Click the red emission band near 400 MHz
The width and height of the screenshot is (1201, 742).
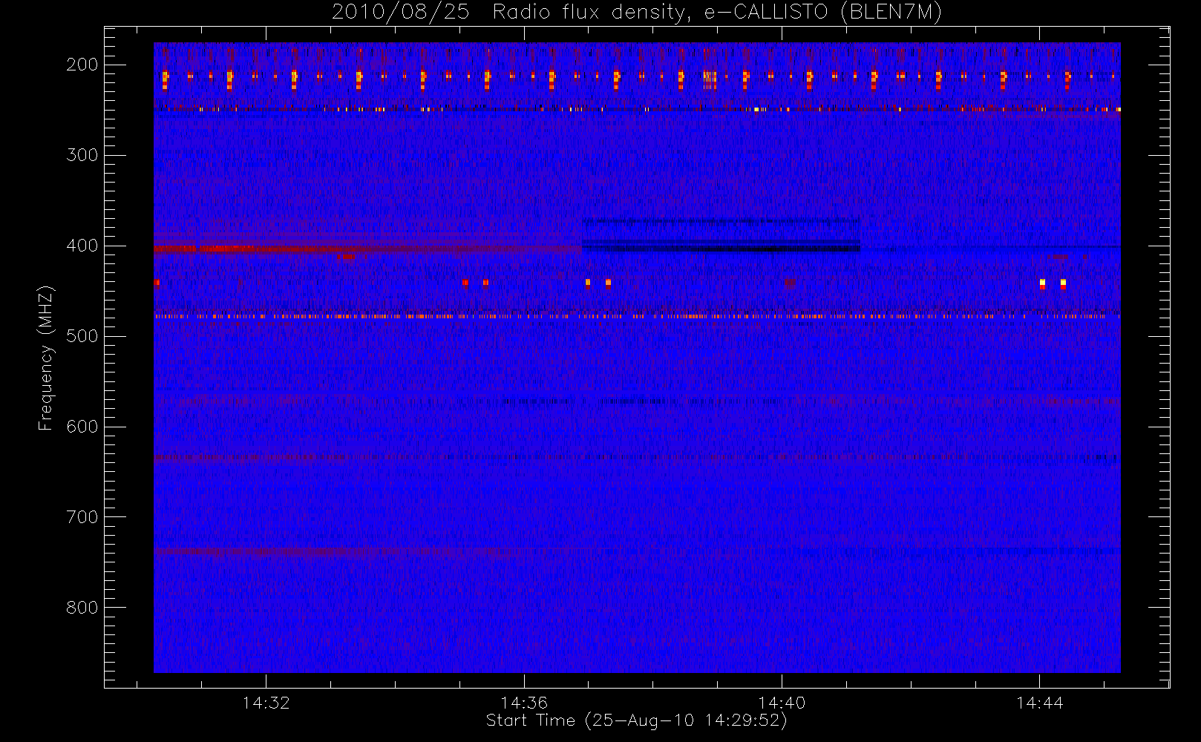click(367, 249)
